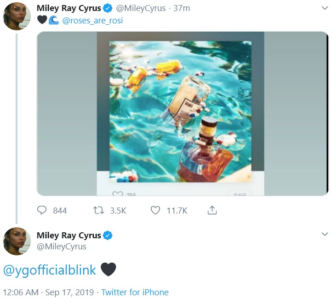The height and width of the screenshot is (298, 332).
Task: Like the tweet with 11.7K likes
Action: coord(155,211)
